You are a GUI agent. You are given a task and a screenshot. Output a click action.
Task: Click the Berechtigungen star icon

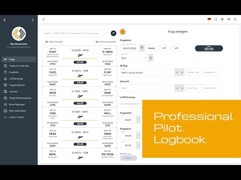point(6,104)
